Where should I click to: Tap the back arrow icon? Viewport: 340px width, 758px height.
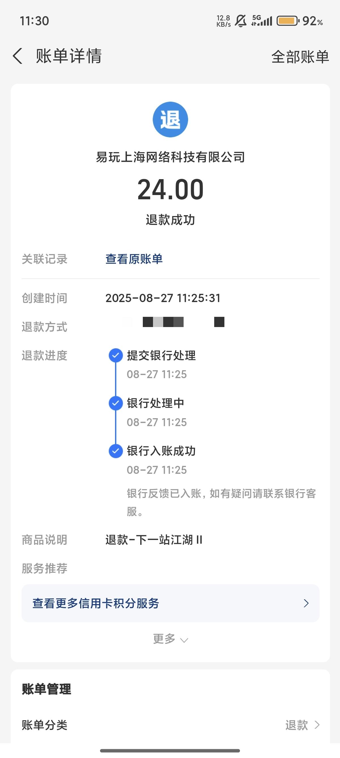click(18, 56)
